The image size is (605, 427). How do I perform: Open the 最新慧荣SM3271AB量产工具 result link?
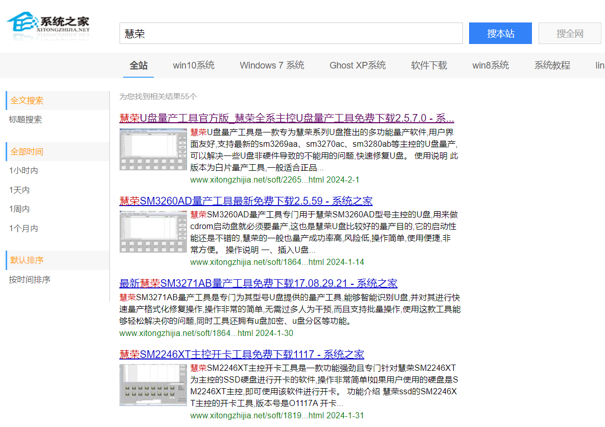(258, 283)
